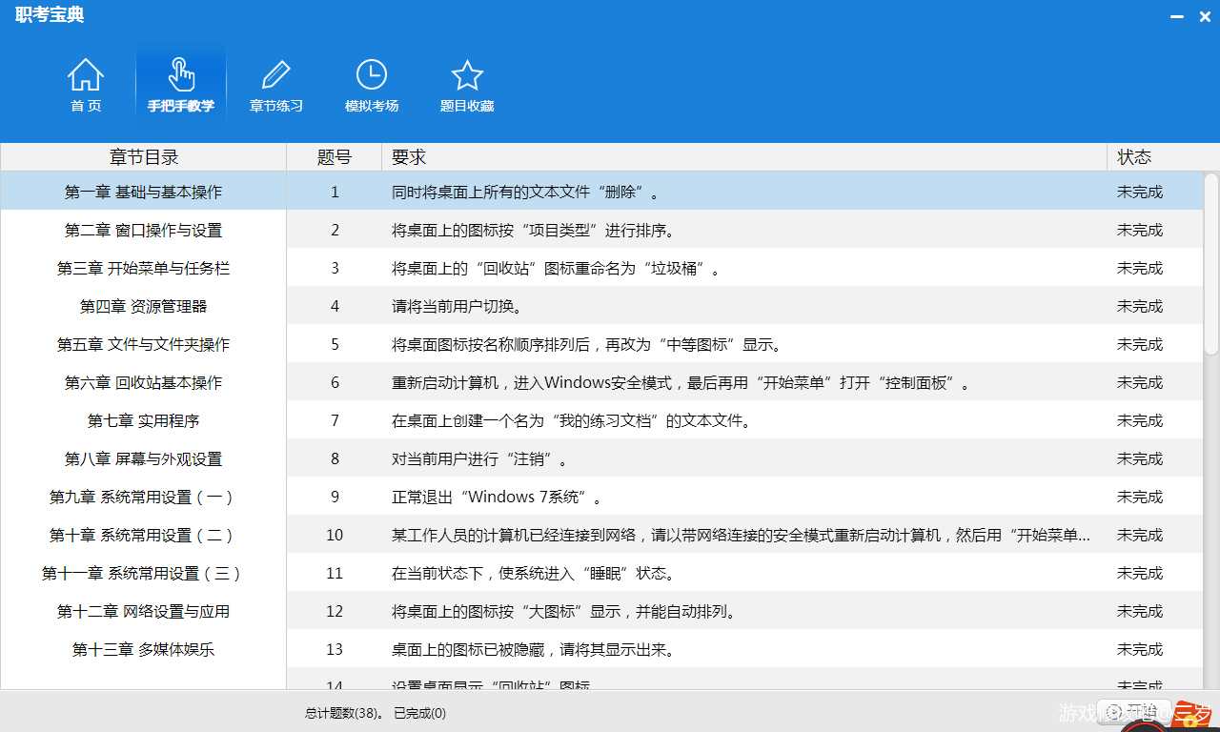The height and width of the screenshot is (732, 1220).
Task: Select chapter 第九章 系统常用设置（一）
Action: coord(143,497)
